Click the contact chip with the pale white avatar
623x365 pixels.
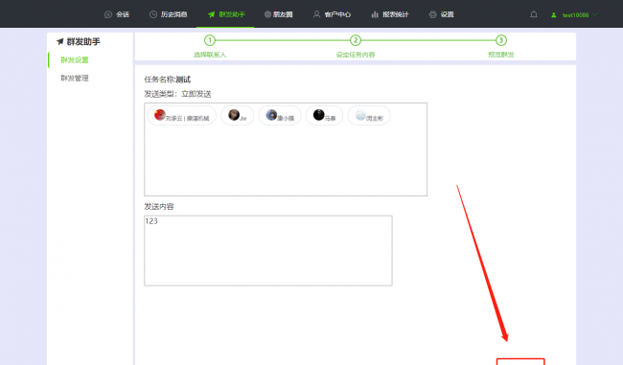click(369, 116)
